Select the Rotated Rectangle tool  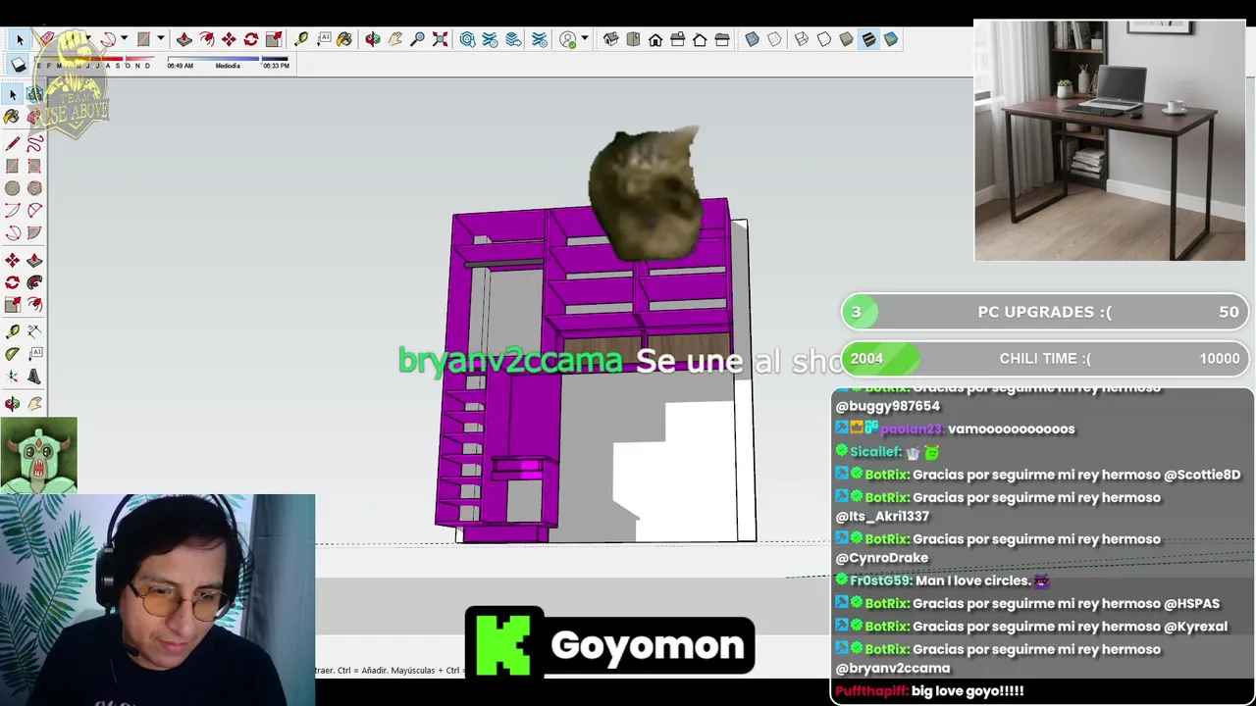pos(34,166)
